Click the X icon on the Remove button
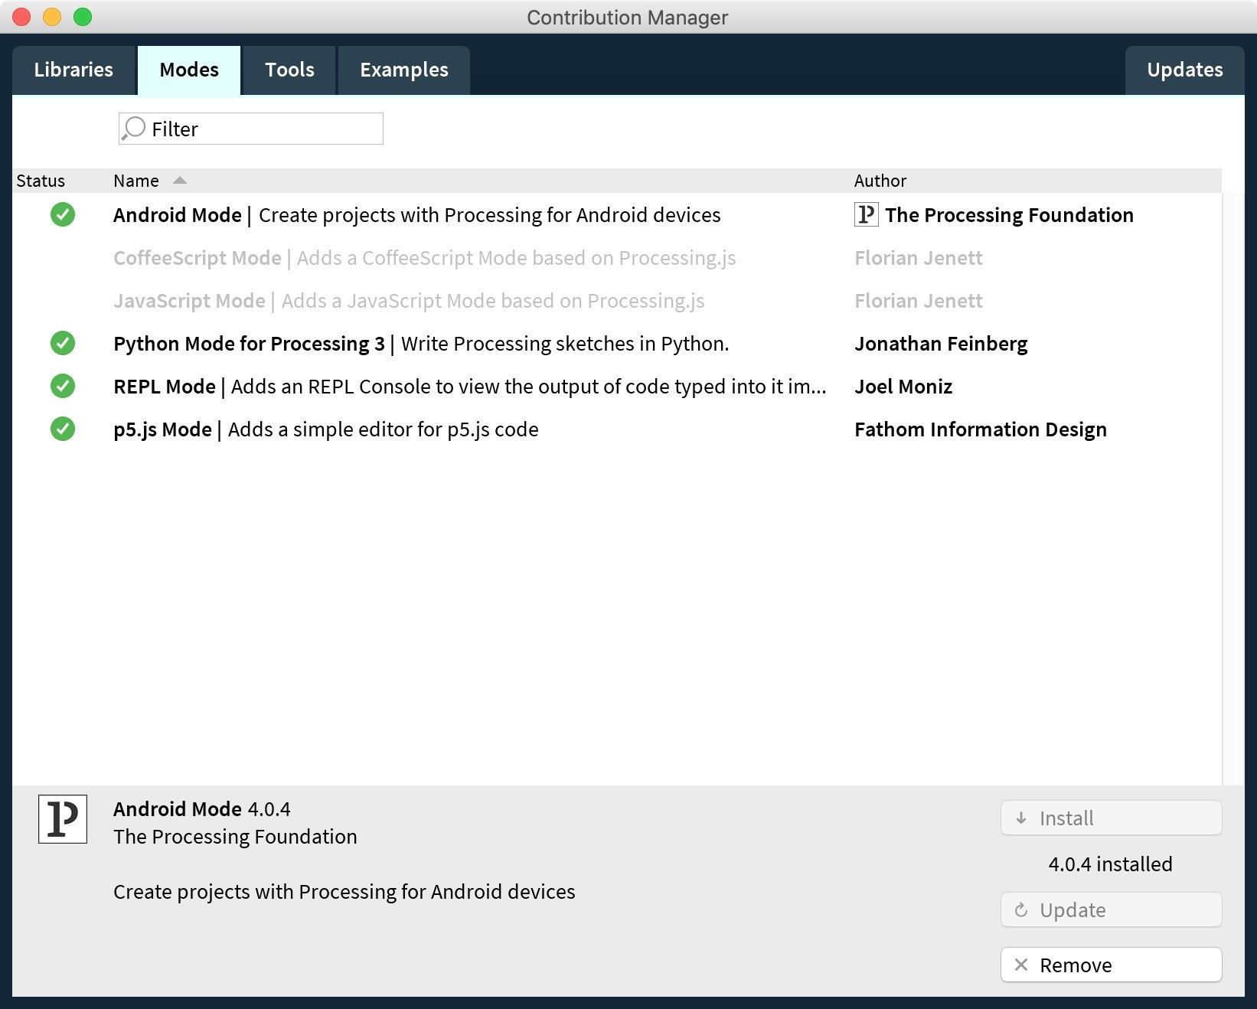This screenshot has height=1009, width=1257. click(1021, 965)
